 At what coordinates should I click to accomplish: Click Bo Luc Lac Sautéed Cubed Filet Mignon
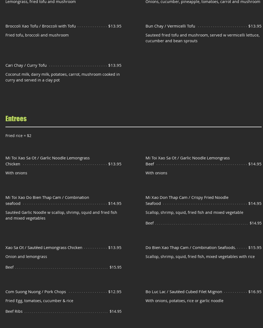pyautogui.click(x=184, y=291)
